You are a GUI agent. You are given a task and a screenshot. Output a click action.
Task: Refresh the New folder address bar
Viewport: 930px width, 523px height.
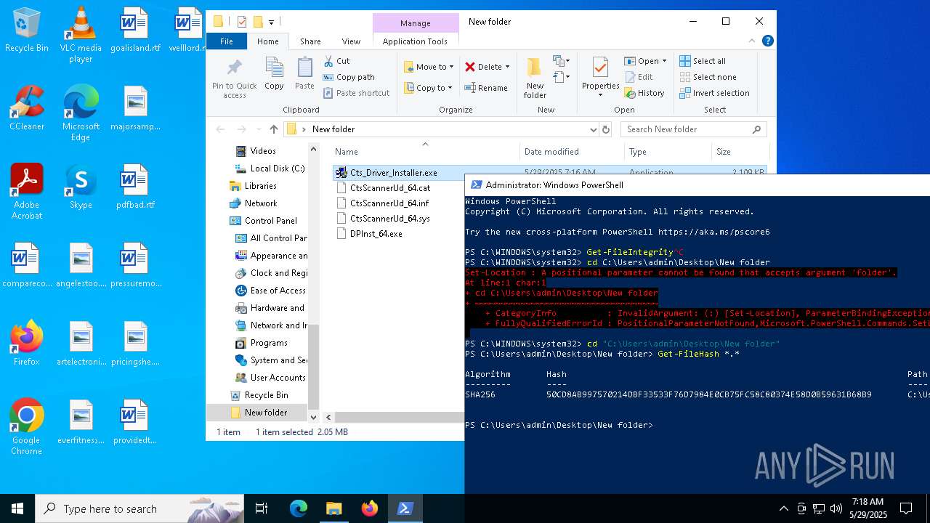click(x=606, y=129)
